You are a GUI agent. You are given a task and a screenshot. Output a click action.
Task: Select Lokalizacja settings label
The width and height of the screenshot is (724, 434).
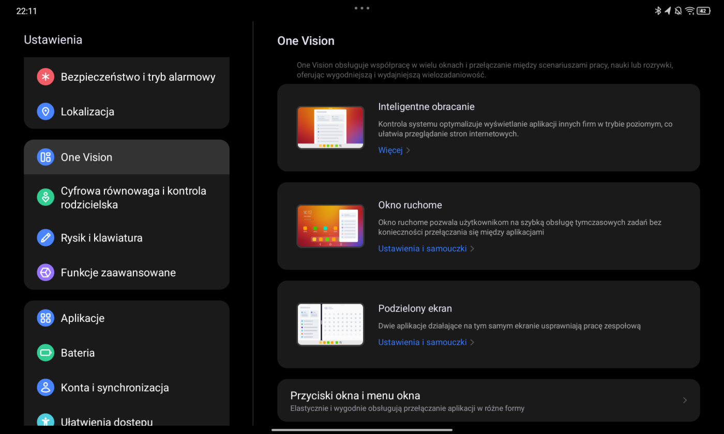[x=87, y=112]
